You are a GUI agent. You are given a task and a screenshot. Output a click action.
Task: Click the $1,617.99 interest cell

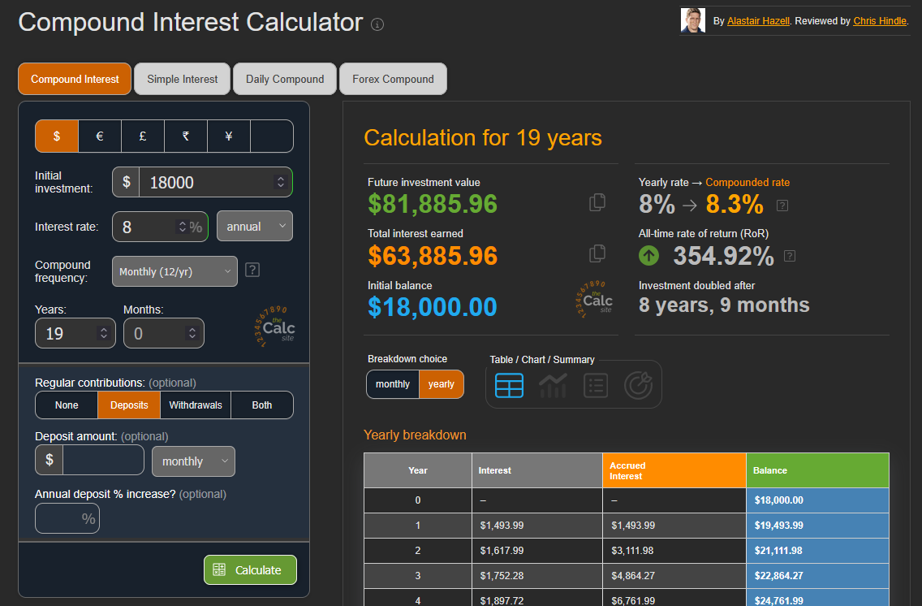pos(536,551)
